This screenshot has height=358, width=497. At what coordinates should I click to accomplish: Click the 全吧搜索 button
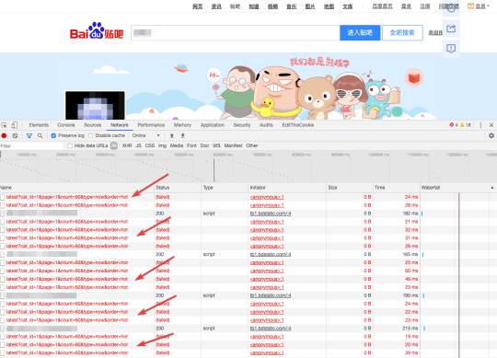[402, 32]
